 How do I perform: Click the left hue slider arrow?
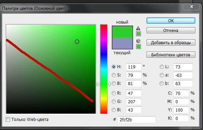(98, 84)
